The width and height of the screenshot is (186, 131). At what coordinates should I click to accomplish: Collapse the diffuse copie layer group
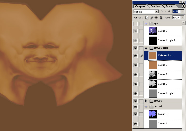(146, 48)
